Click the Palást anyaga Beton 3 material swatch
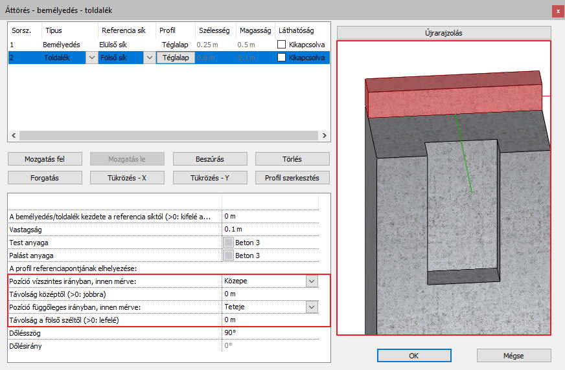Image resolution: width=565 pixels, height=370 pixels. (x=228, y=256)
